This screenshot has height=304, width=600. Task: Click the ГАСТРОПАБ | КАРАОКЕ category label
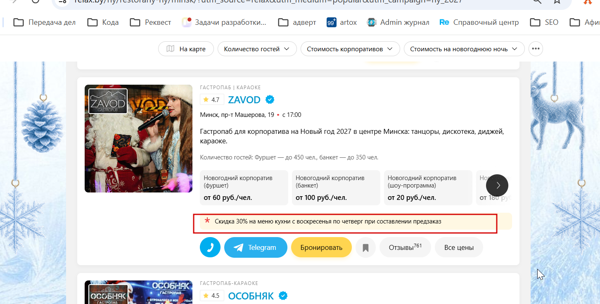(230, 88)
